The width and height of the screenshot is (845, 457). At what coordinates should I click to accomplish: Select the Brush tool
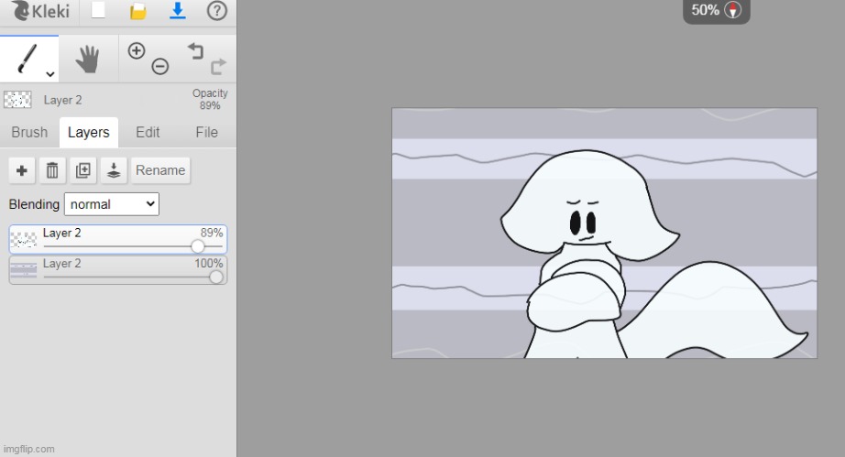click(27, 59)
